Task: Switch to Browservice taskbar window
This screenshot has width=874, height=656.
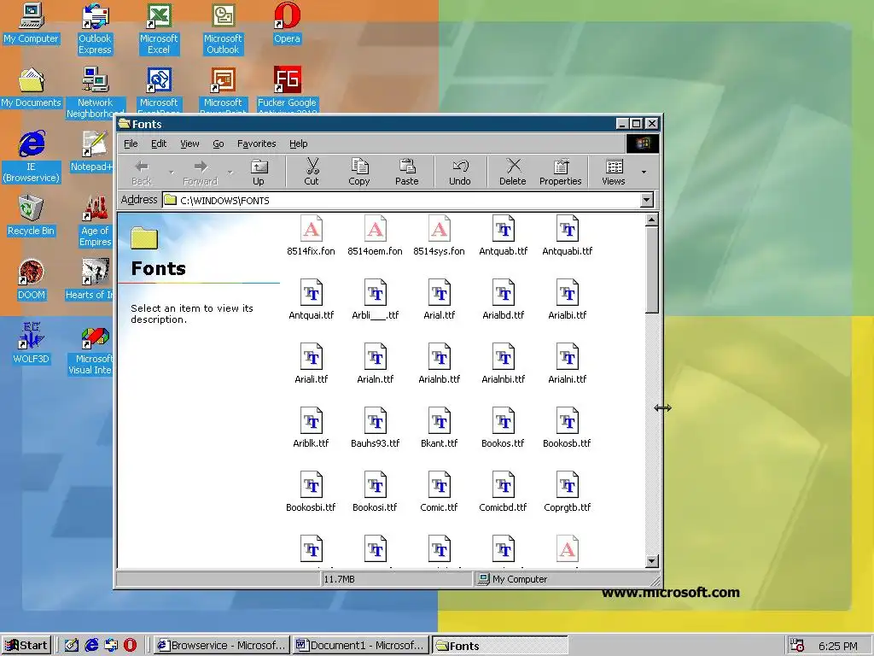Action: point(222,645)
